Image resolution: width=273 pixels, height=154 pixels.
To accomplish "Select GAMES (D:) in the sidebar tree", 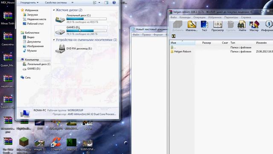I will (33, 69).
